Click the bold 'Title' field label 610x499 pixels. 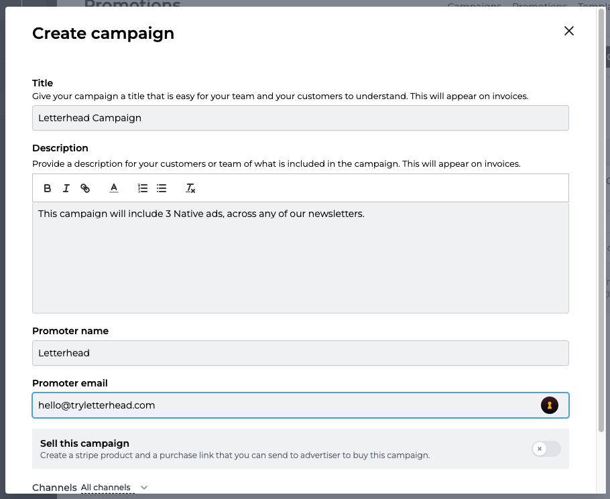(42, 83)
